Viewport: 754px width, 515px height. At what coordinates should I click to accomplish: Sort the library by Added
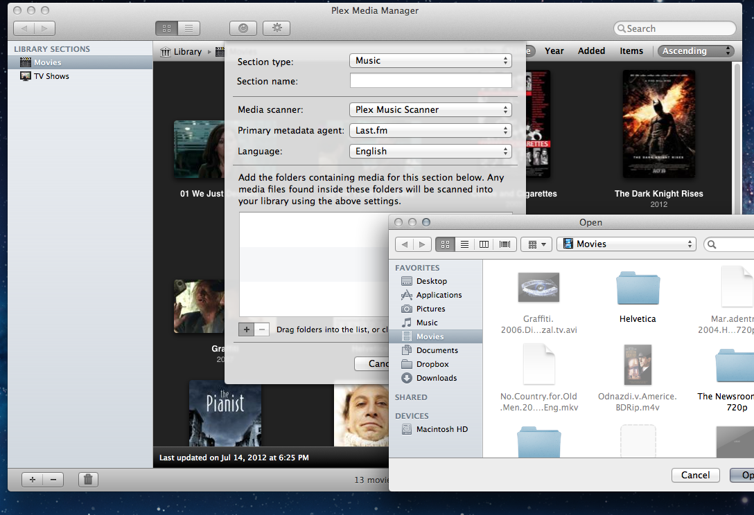pyautogui.click(x=591, y=51)
